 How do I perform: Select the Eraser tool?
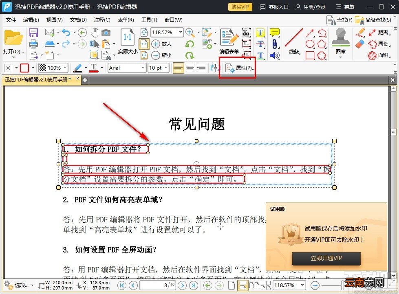[360, 44]
